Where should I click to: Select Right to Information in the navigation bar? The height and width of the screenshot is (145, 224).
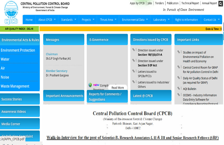[x=186, y=20]
